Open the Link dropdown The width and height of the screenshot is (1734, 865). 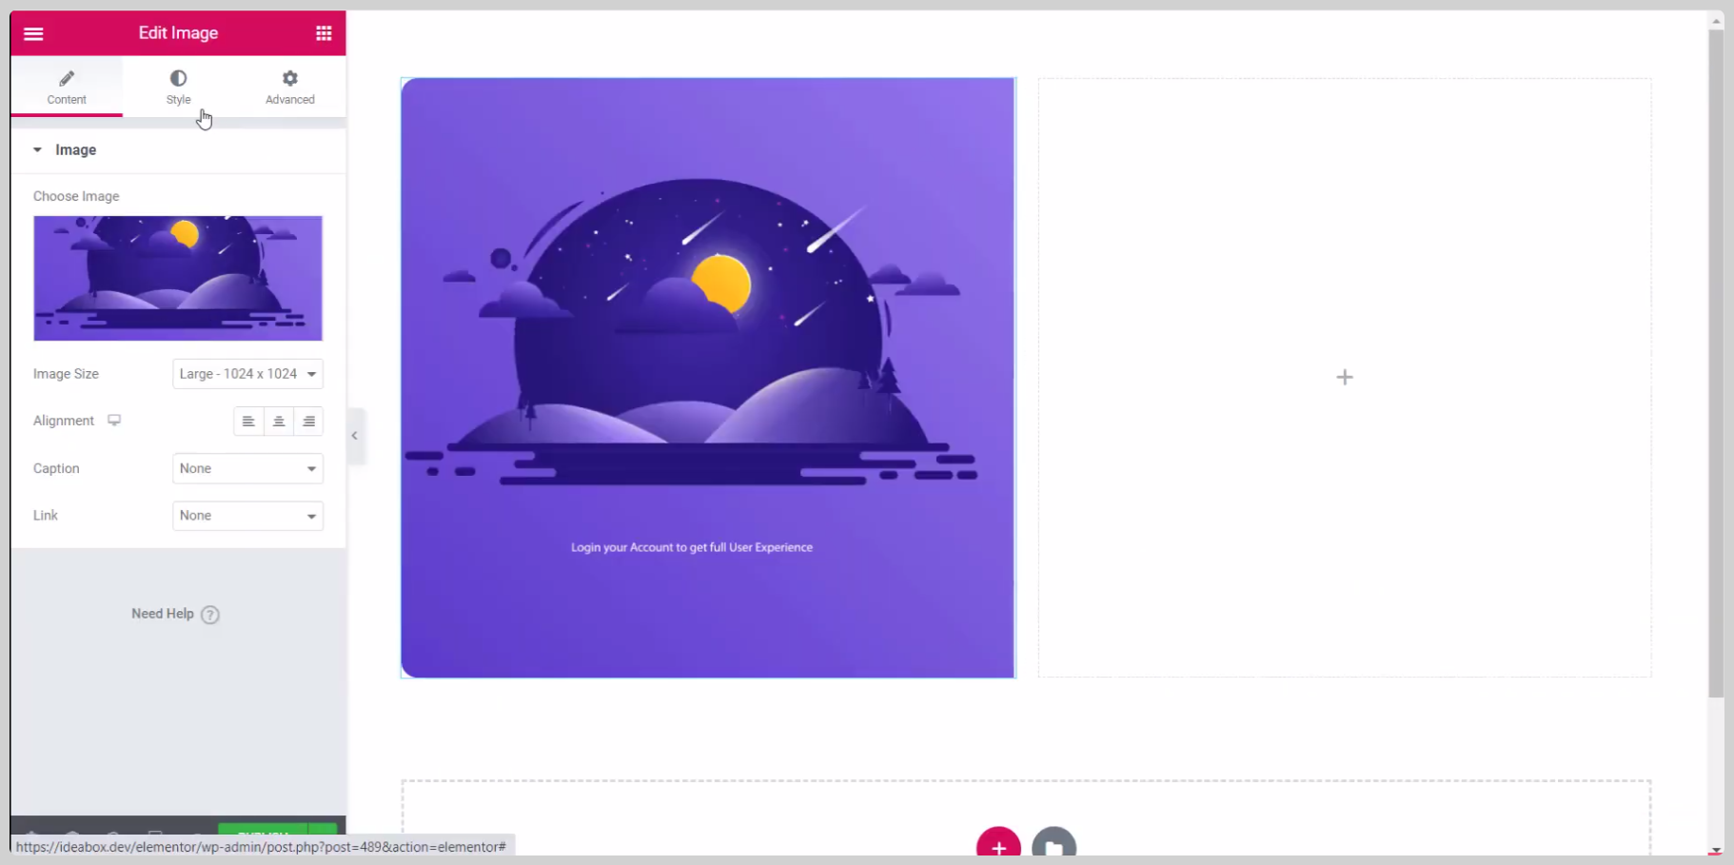click(247, 516)
